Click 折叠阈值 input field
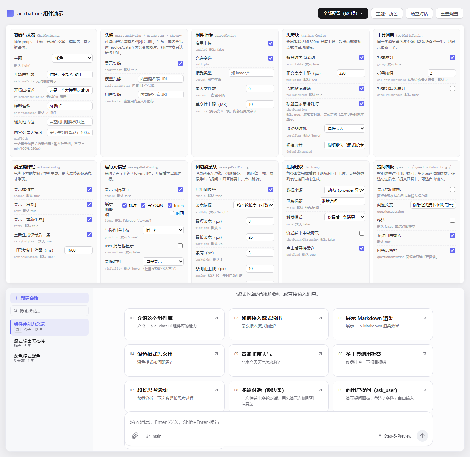The height and width of the screenshot is (457, 470). [x=442, y=73]
